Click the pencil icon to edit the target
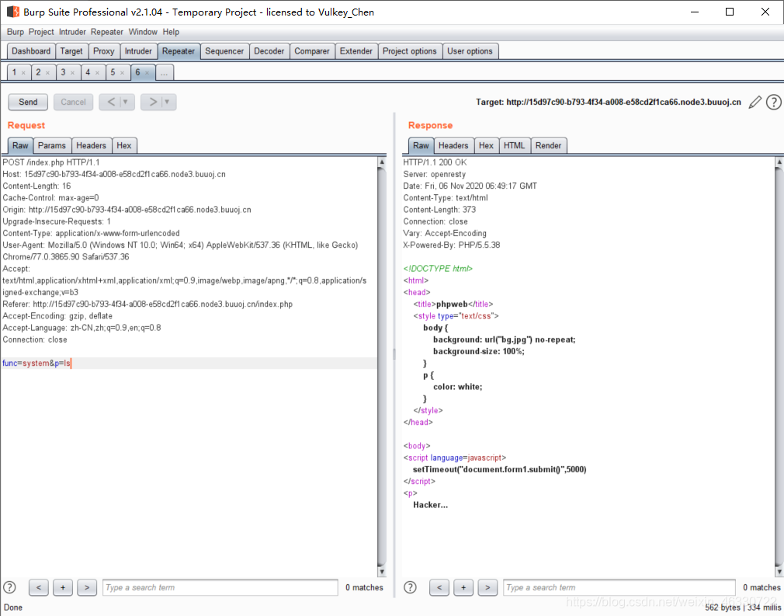 pyautogui.click(x=755, y=102)
